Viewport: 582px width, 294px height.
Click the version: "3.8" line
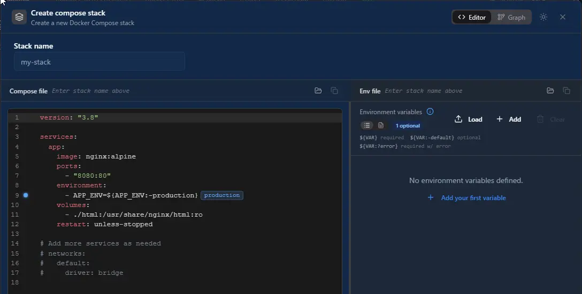click(69, 117)
